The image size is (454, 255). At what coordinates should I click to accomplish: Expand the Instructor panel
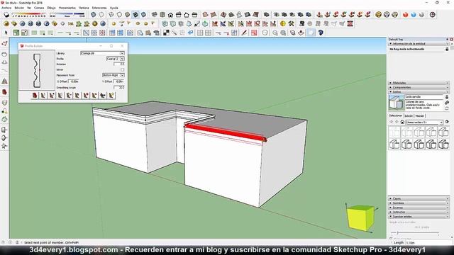pos(419,212)
